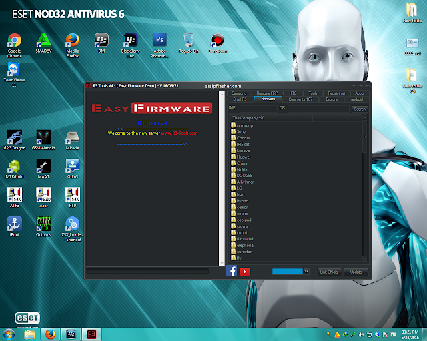Open TeamViewer 11 shortcut
The height and width of the screenshot is (341, 427).
15,74
